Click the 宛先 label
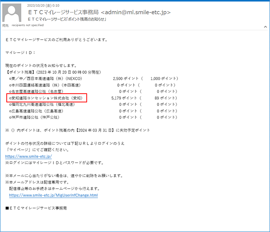 click(5, 25)
